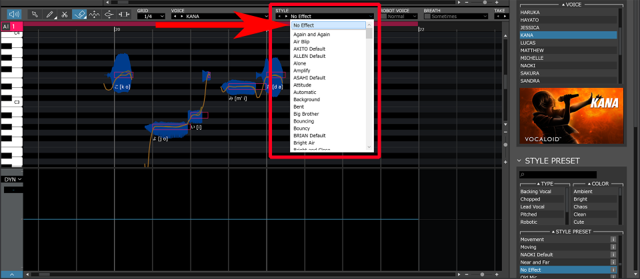Click the style dropdown scrollbar down arrow
Screen dimensions: 640x279
click(x=369, y=146)
